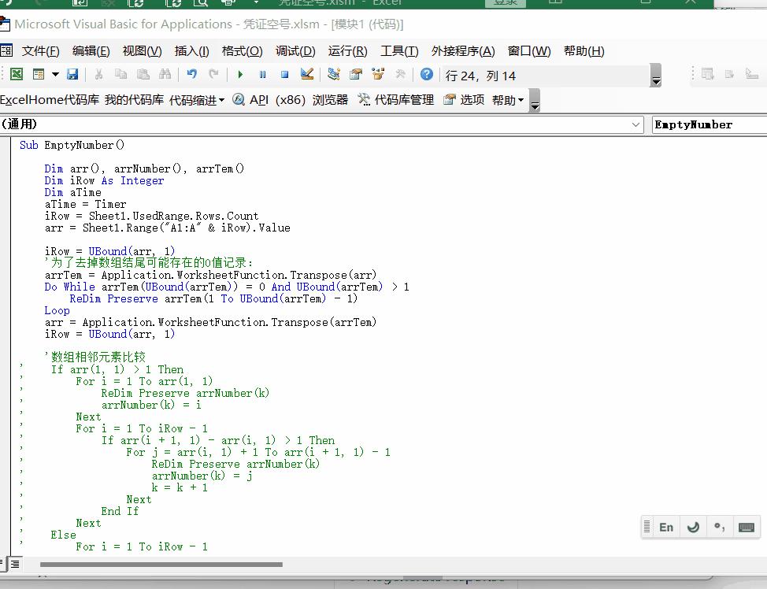Image resolution: width=767 pixels, height=589 pixels.
Task: Open the 调试(D) menu
Action: tap(295, 51)
